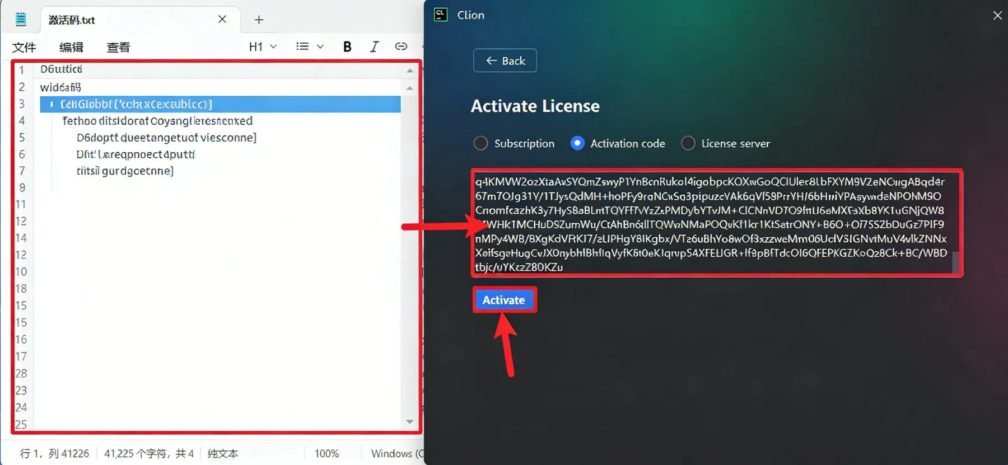Image resolution: width=1008 pixels, height=465 pixels.
Task: Expand the H1 heading dropdown
Action: pos(263,47)
